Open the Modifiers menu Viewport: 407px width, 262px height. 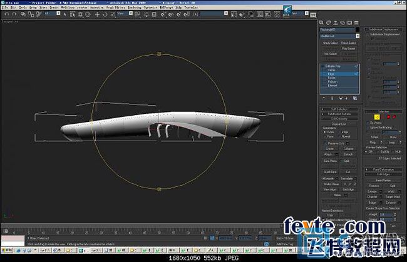pyautogui.click(x=68, y=8)
